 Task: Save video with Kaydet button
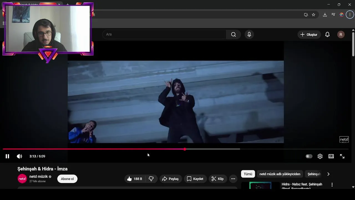tap(195, 179)
